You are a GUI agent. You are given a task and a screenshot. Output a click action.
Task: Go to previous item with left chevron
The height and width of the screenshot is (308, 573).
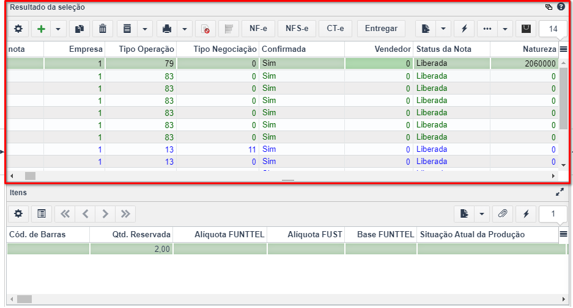tap(85, 214)
